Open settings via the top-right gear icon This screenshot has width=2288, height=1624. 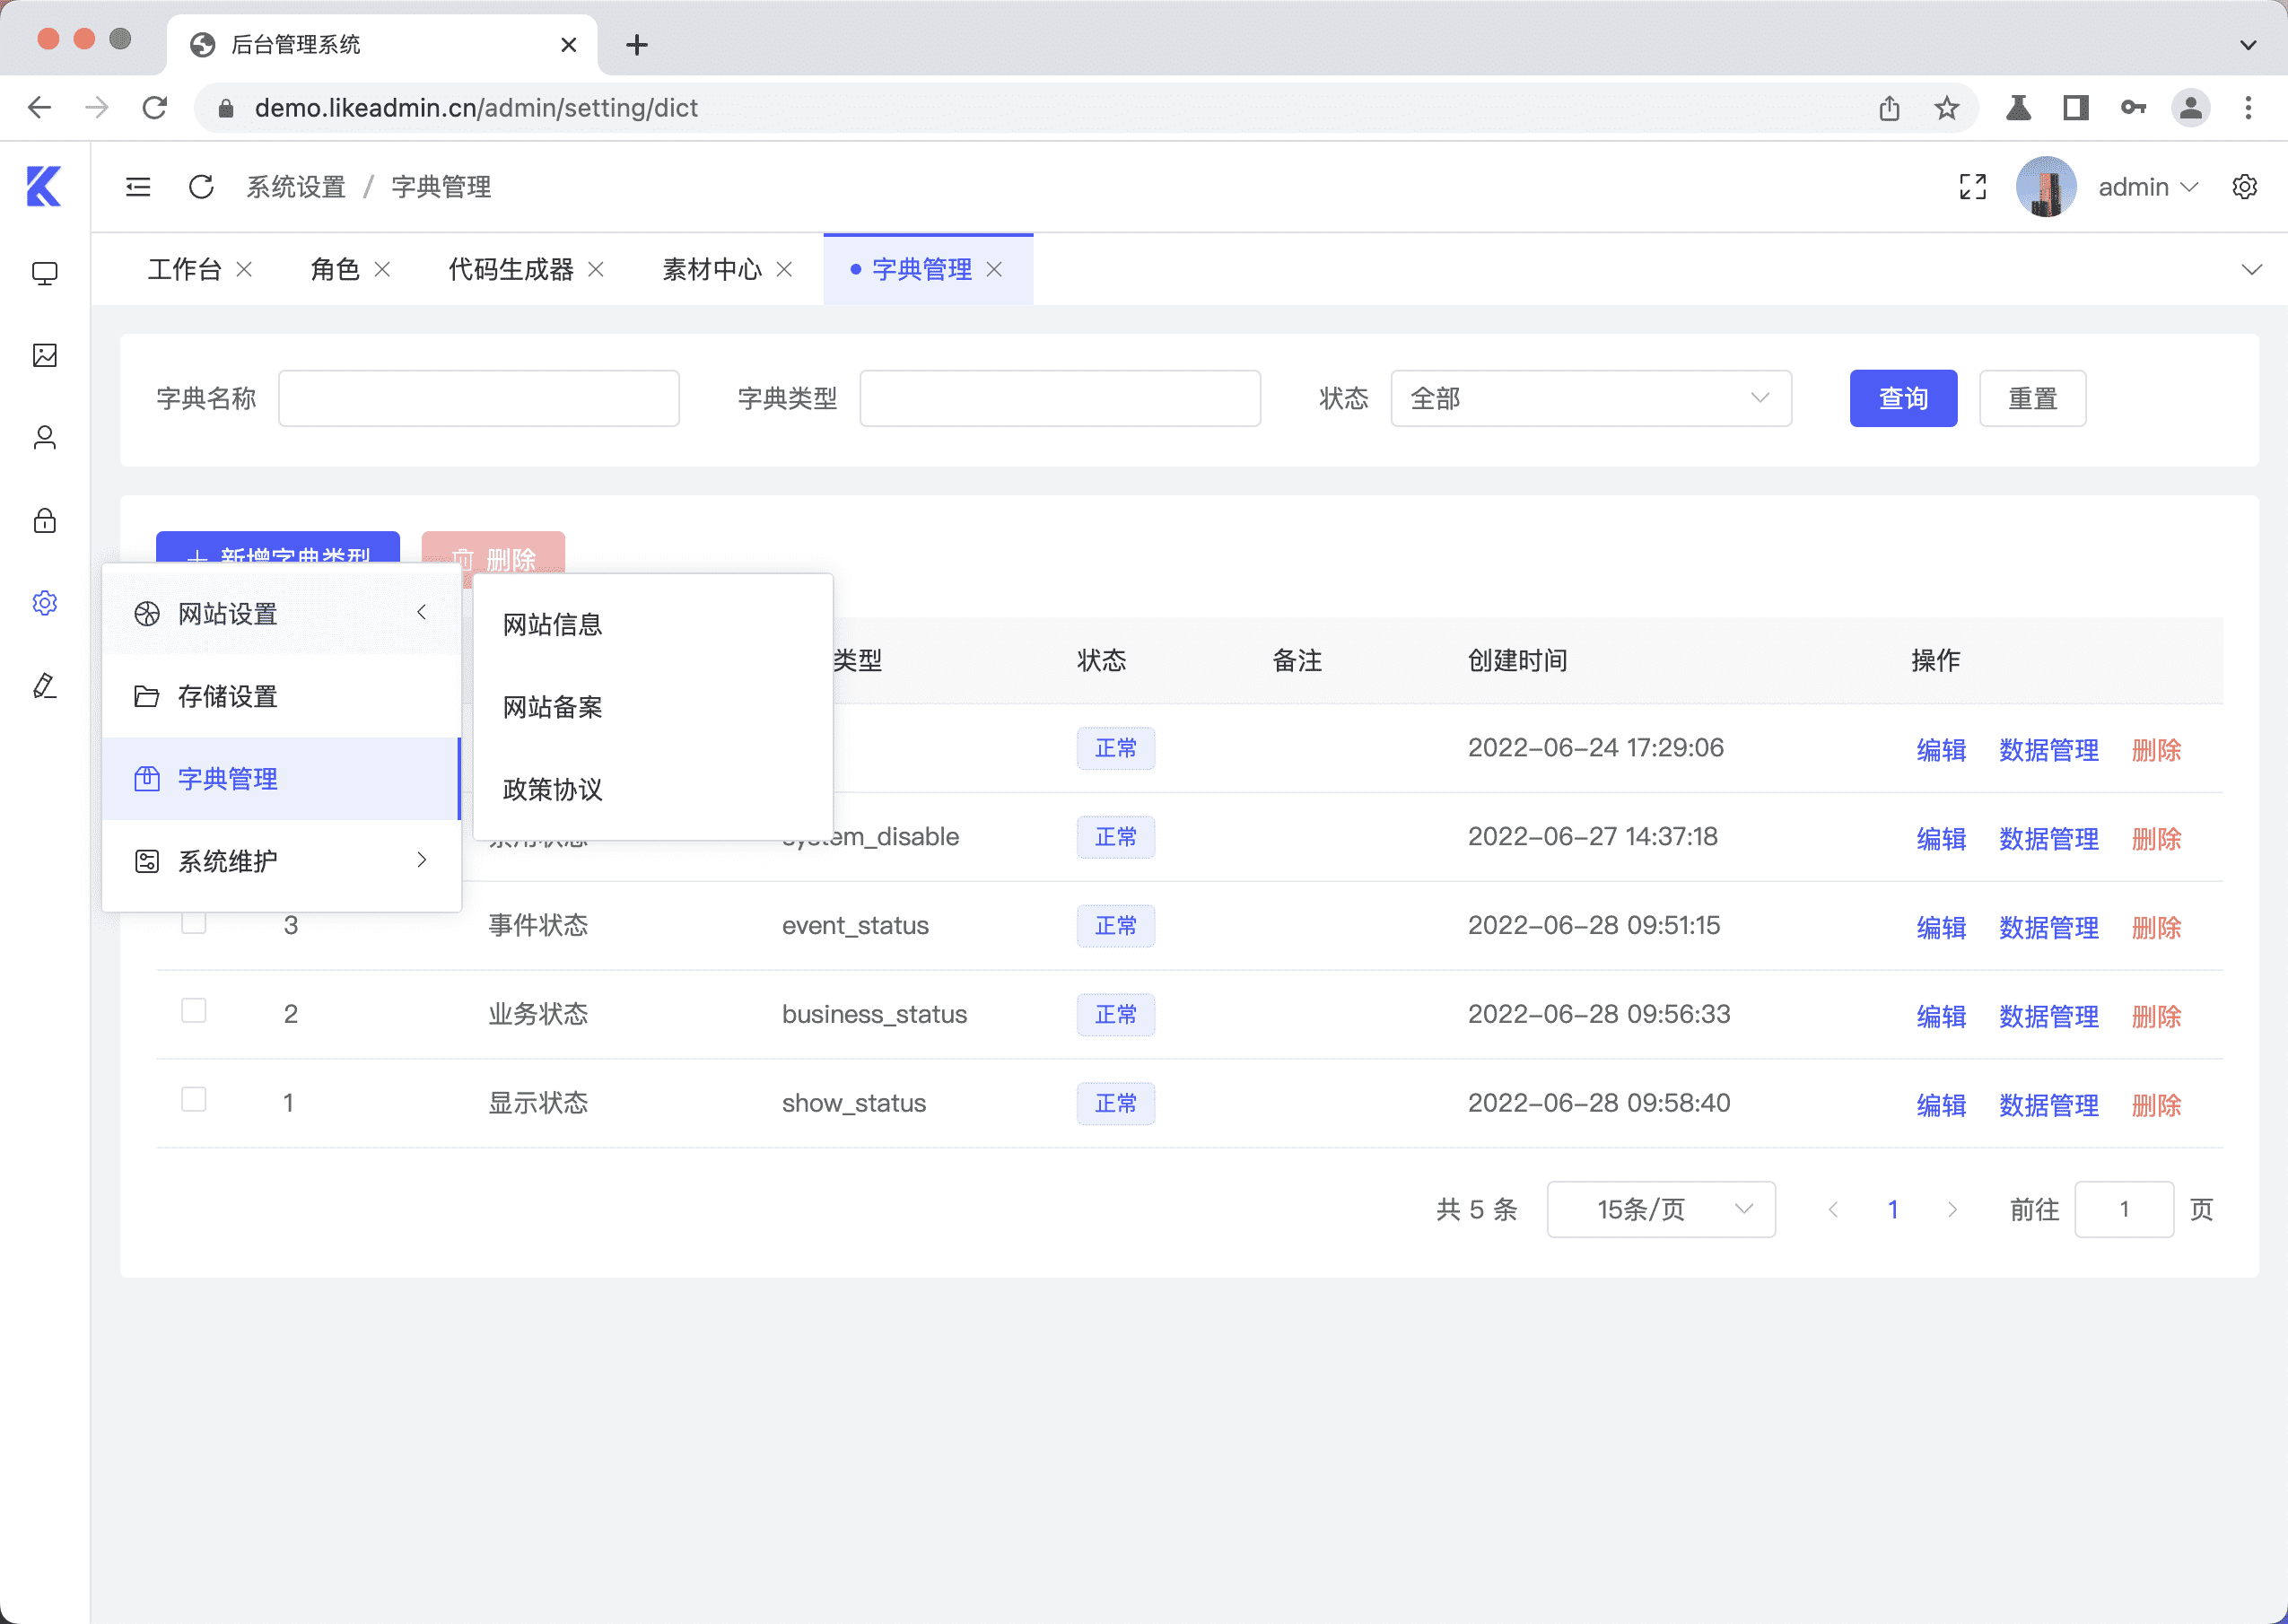(x=2244, y=186)
